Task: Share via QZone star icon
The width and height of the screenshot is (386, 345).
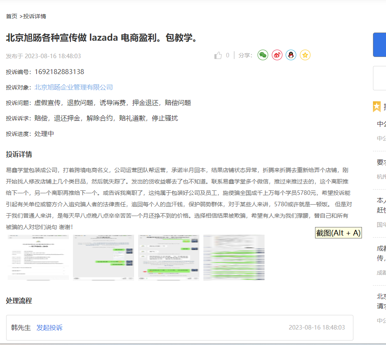Action: click(x=305, y=55)
